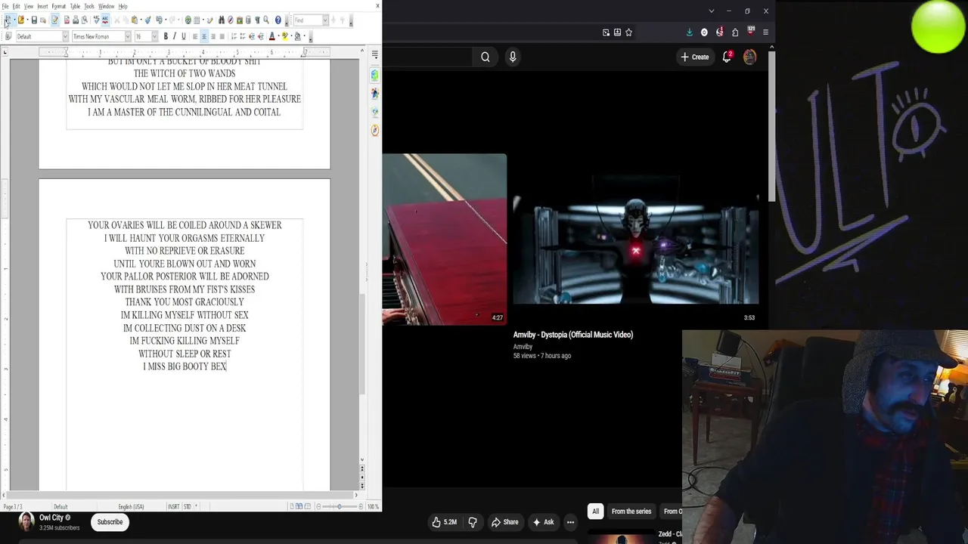Click the Subscribe button
The width and height of the screenshot is (968, 544).
[x=110, y=522]
